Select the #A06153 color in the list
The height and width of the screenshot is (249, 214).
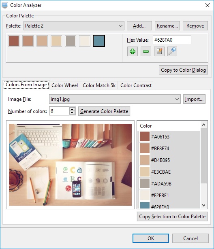tap(169, 136)
